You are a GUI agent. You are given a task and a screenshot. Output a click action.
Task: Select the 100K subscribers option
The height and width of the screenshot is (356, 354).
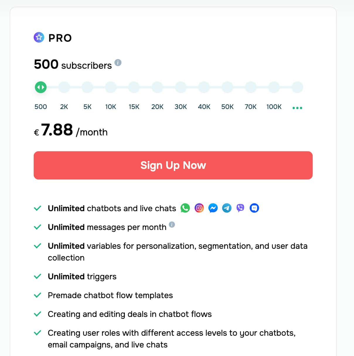[x=274, y=87]
